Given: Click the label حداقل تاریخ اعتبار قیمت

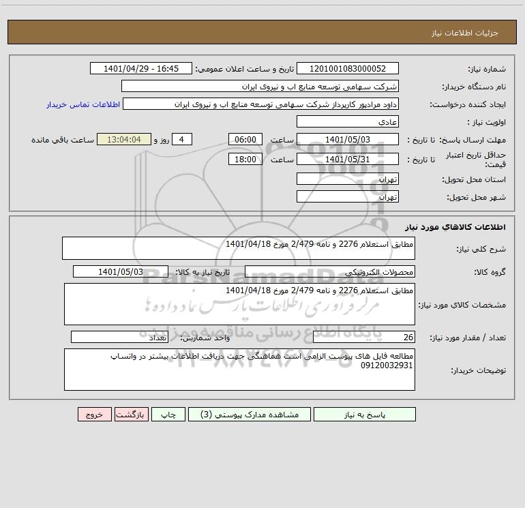Looking at the screenshot, I should (476, 160).
